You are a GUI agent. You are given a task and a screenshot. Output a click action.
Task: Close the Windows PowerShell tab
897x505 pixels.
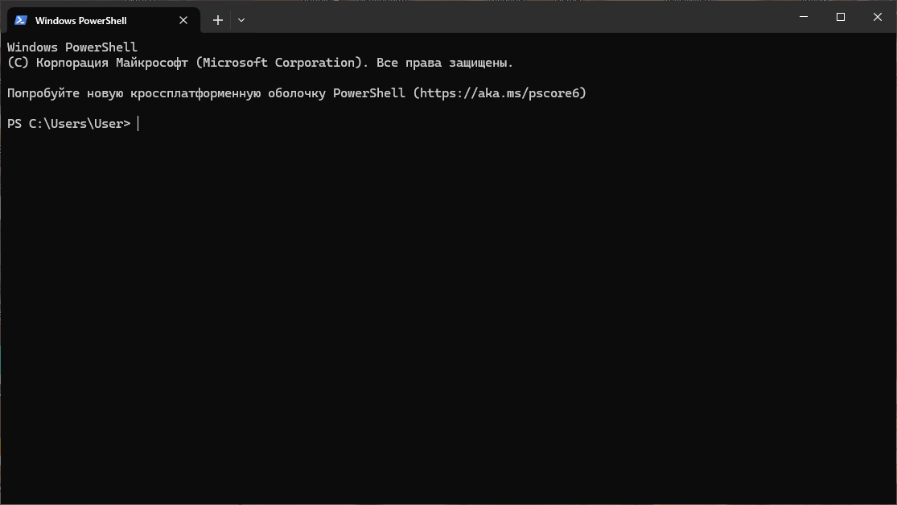click(x=183, y=20)
